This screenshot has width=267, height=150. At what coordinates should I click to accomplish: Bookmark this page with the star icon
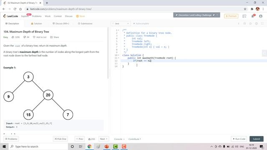point(245,9)
